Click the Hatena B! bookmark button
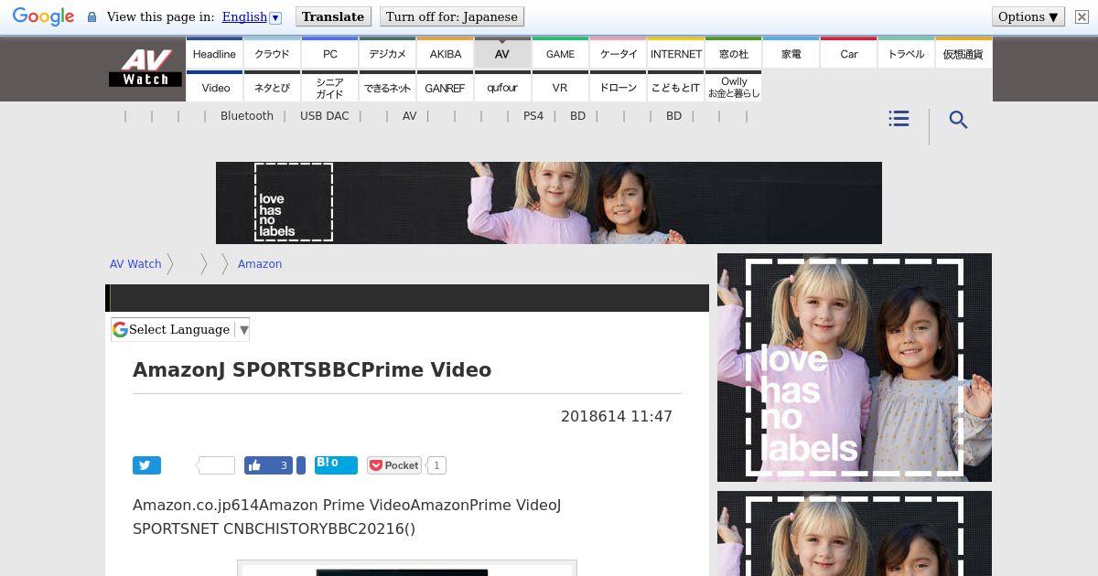This screenshot has height=576, width=1098. point(336,464)
